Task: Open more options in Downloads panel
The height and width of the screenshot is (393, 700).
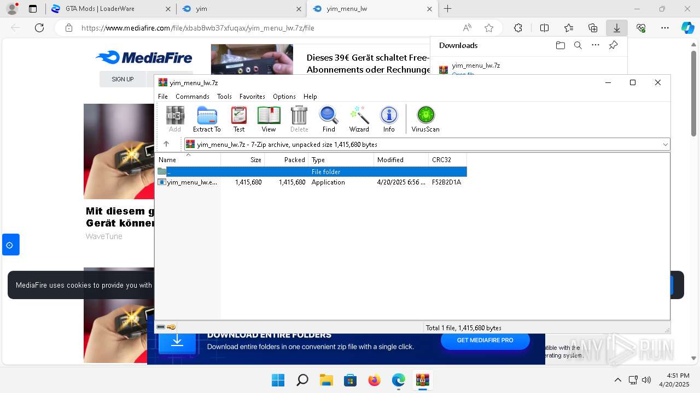Action: click(x=596, y=45)
